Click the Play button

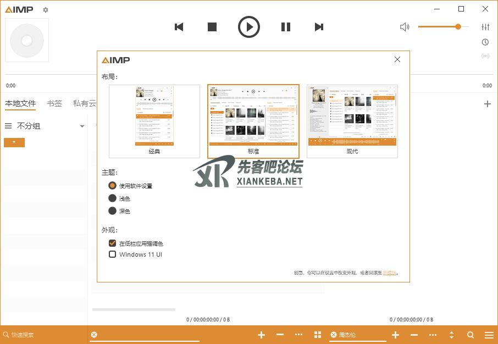click(x=249, y=27)
